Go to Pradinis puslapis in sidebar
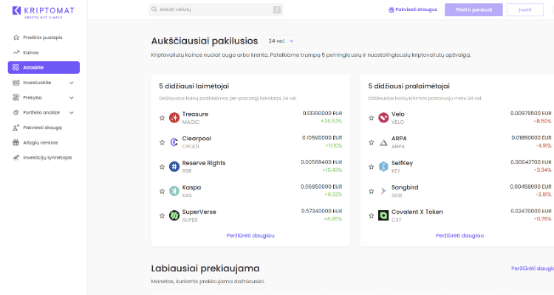Image resolution: width=554 pixels, height=295 pixels. tap(44, 38)
